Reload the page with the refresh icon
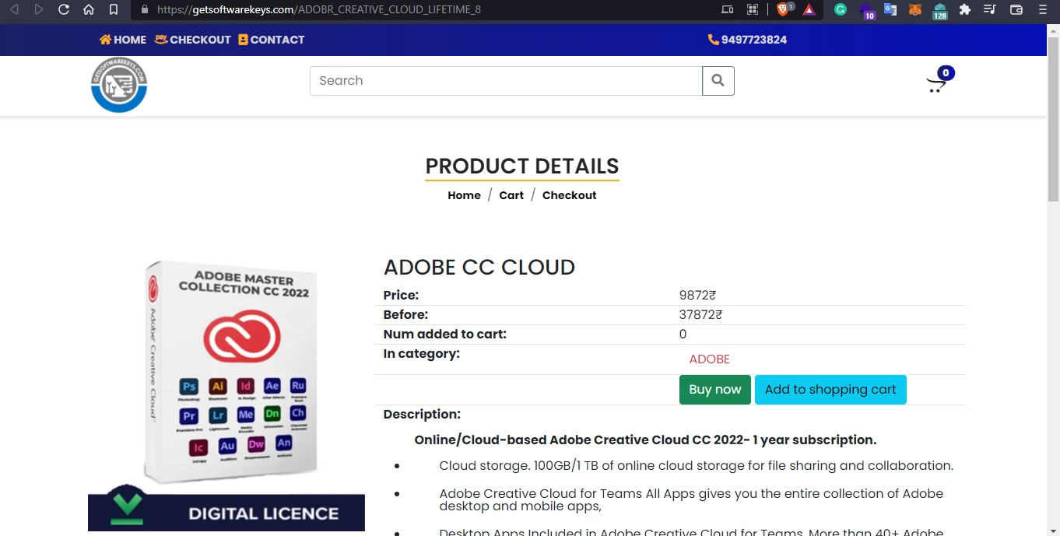 tap(64, 9)
